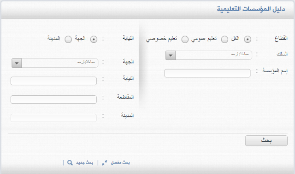Select the تعليم عمومي radio option
Viewport: 295px width, 174px height.
click(224, 40)
